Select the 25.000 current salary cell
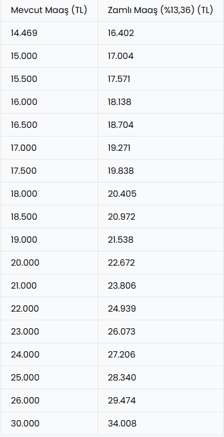Viewport: 224px width, 437px height. click(49, 377)
